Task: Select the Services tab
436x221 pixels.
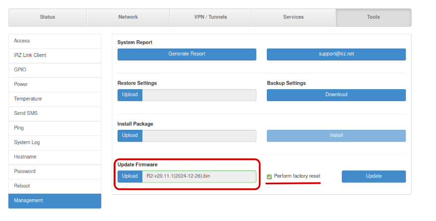Action: click(x=293, y=17)
